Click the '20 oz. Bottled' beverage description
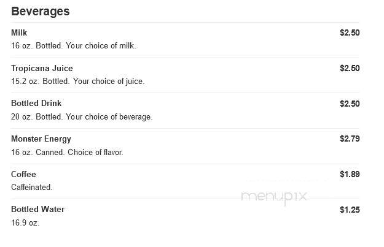Viewport: 384px width, 247px height. coord(82,117)
